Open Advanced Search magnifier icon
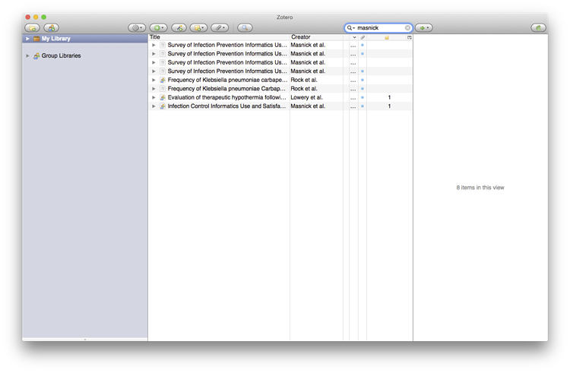 (x=245, y=28)
